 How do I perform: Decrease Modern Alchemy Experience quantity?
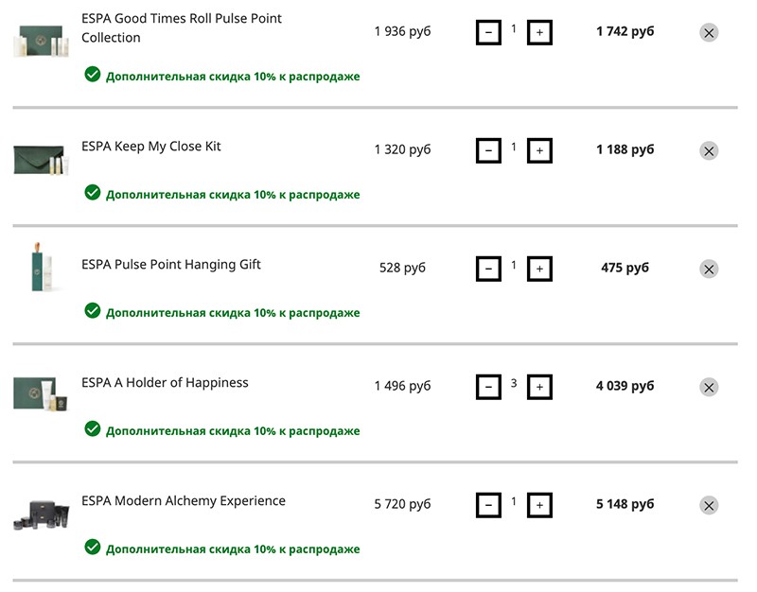click(x=488, y=505)
